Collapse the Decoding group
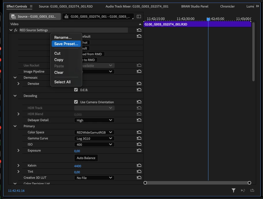Screen dimensions: 263x199 [x=15, y=96]
